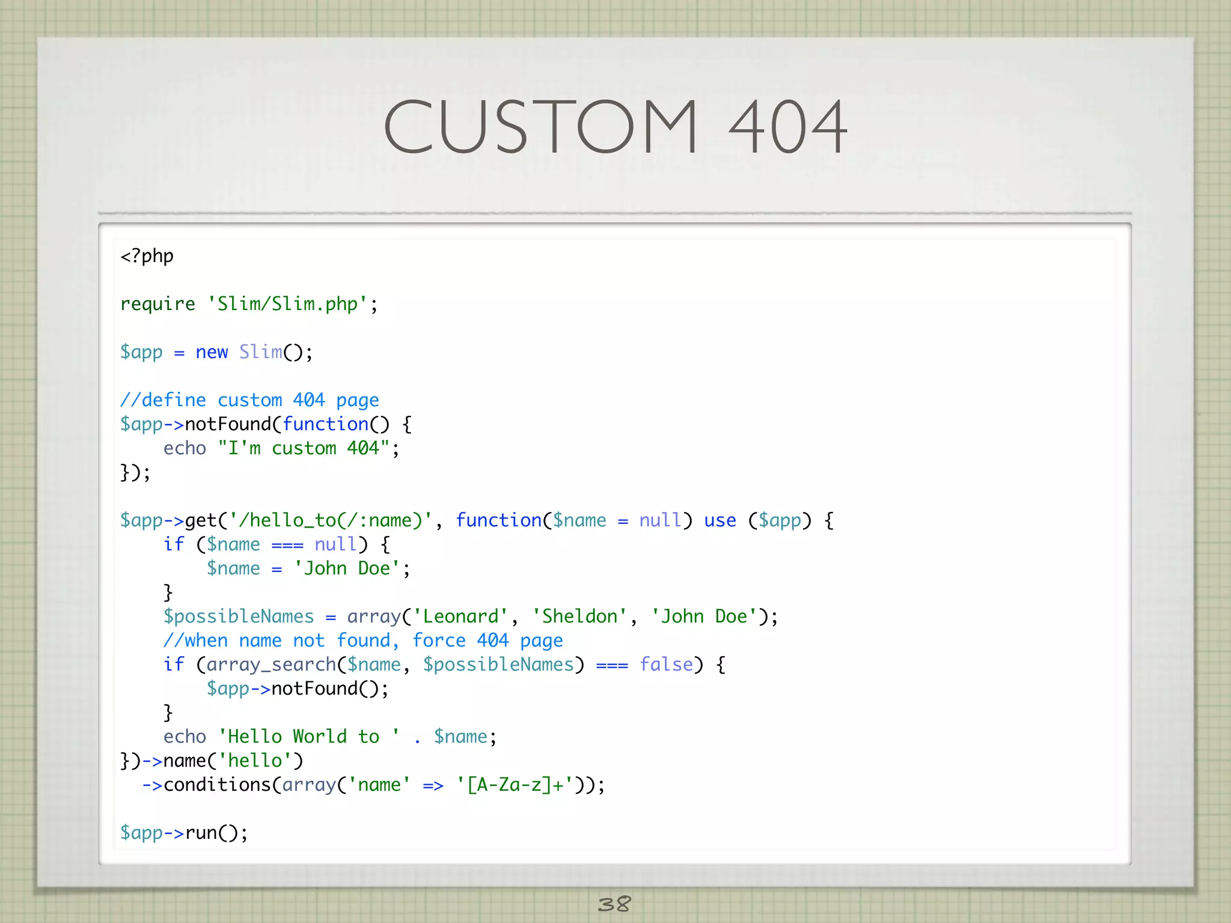Screen dimensions: 1231x923
Task: Click the line '$app->notFound(function() {'
Action: pyautogui.click(x=266, y=424)
